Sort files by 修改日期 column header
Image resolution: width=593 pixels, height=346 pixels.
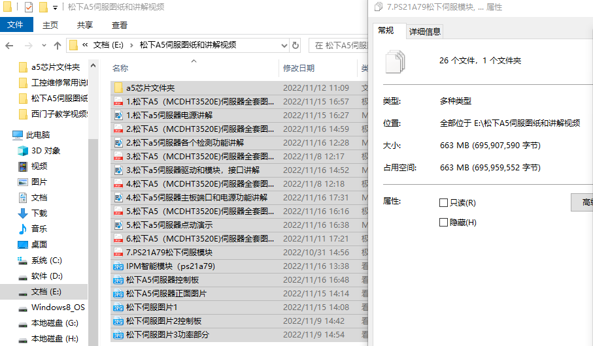pos(299,69)
